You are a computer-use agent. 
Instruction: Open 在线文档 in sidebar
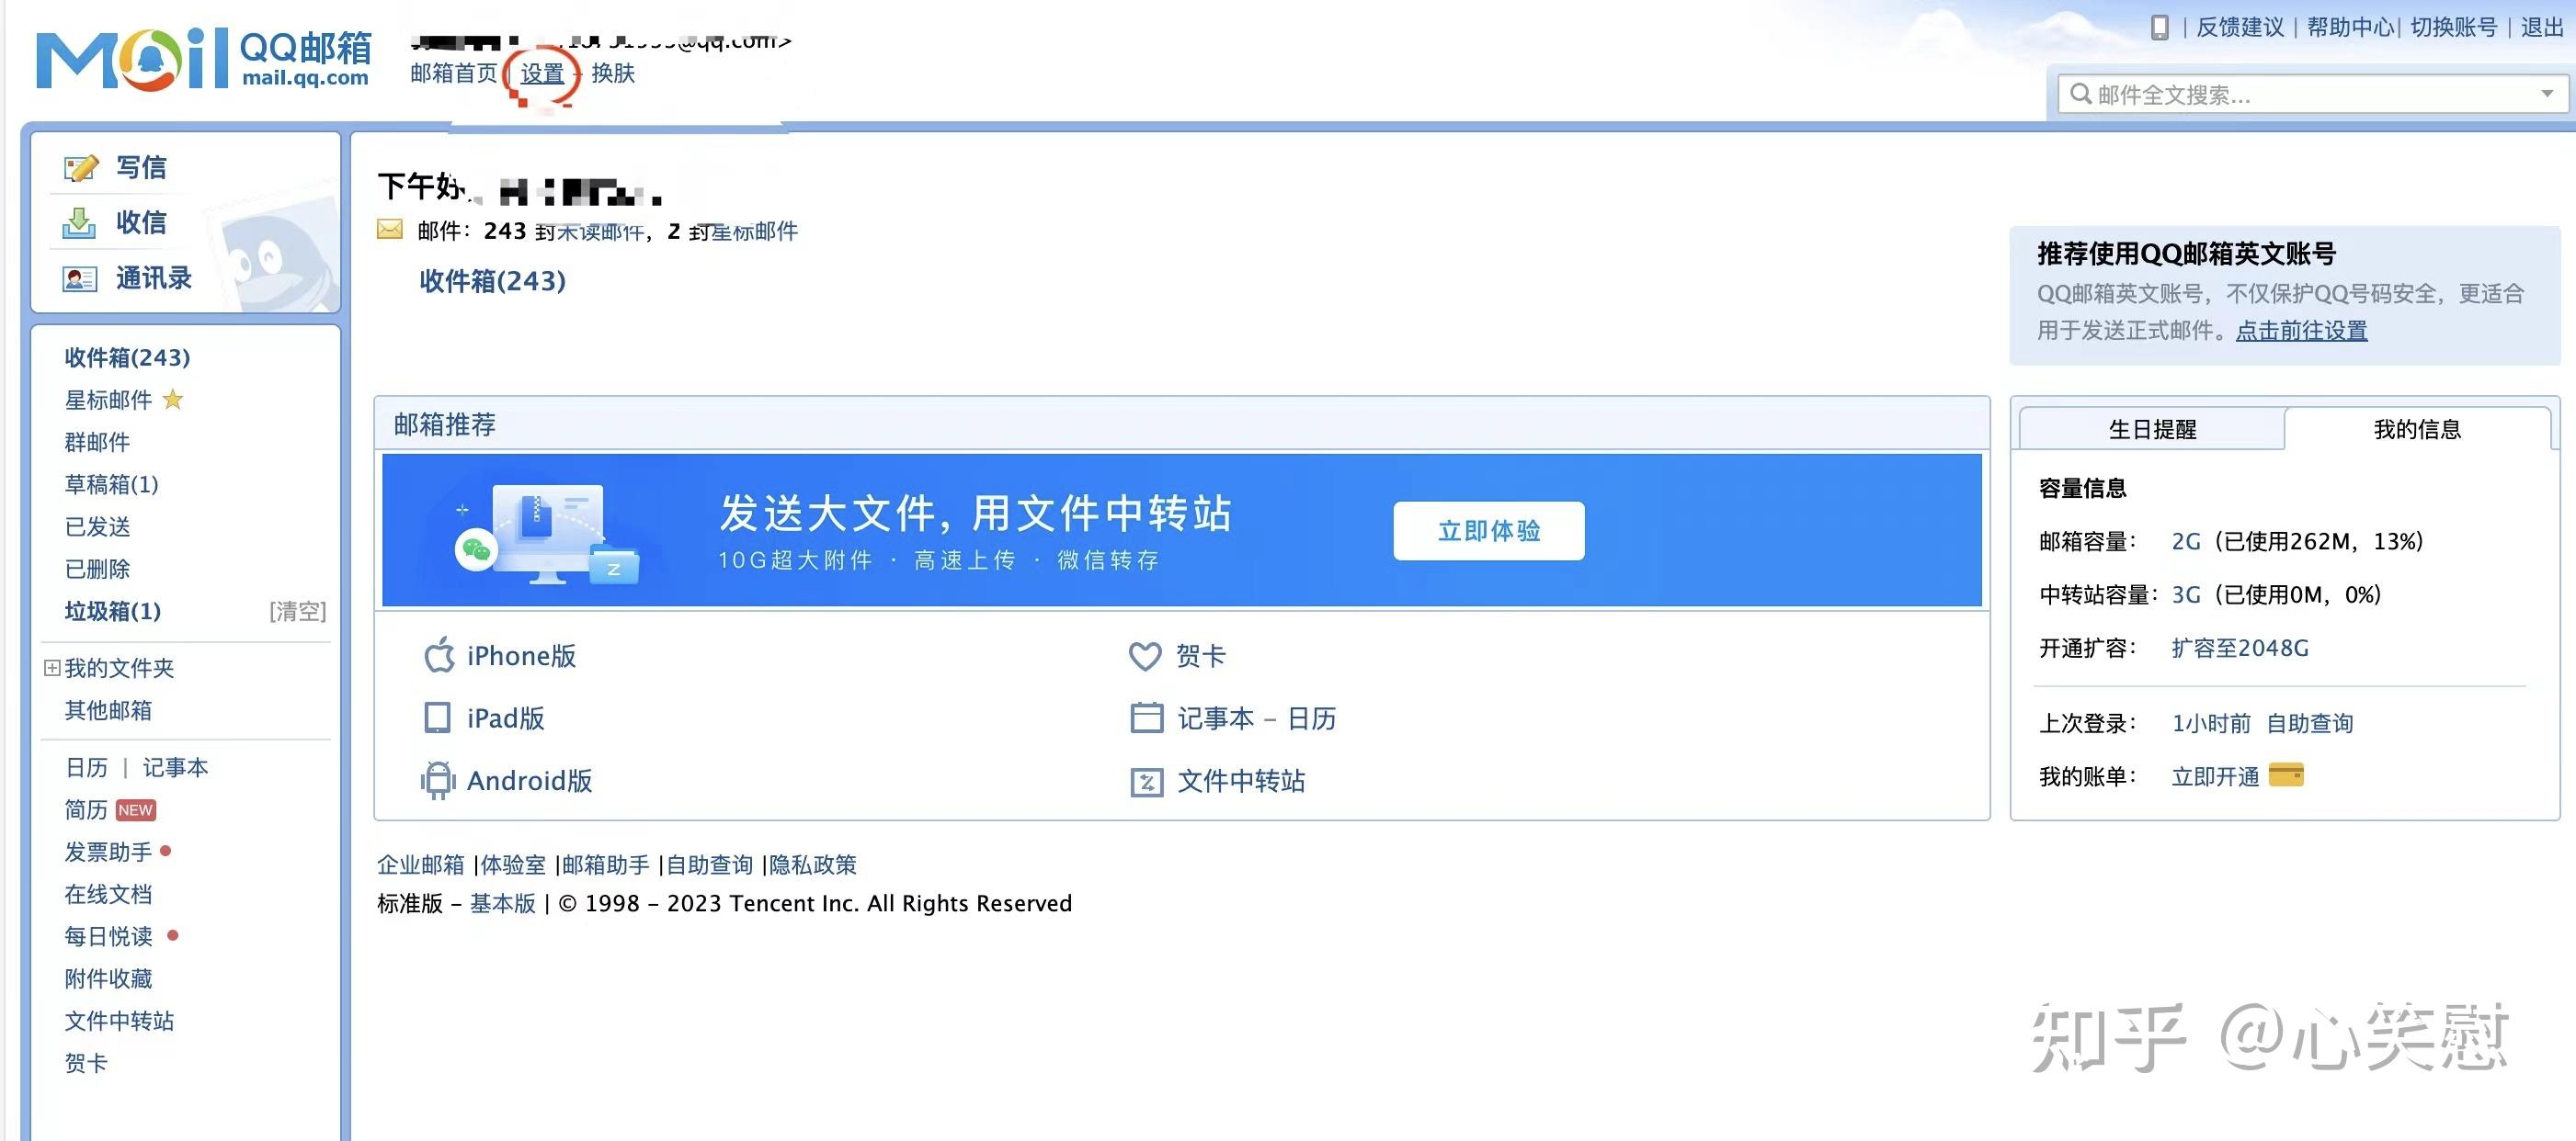coord(108,894)
